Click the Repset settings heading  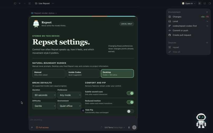pyautogui.click(x=61, y=42)
